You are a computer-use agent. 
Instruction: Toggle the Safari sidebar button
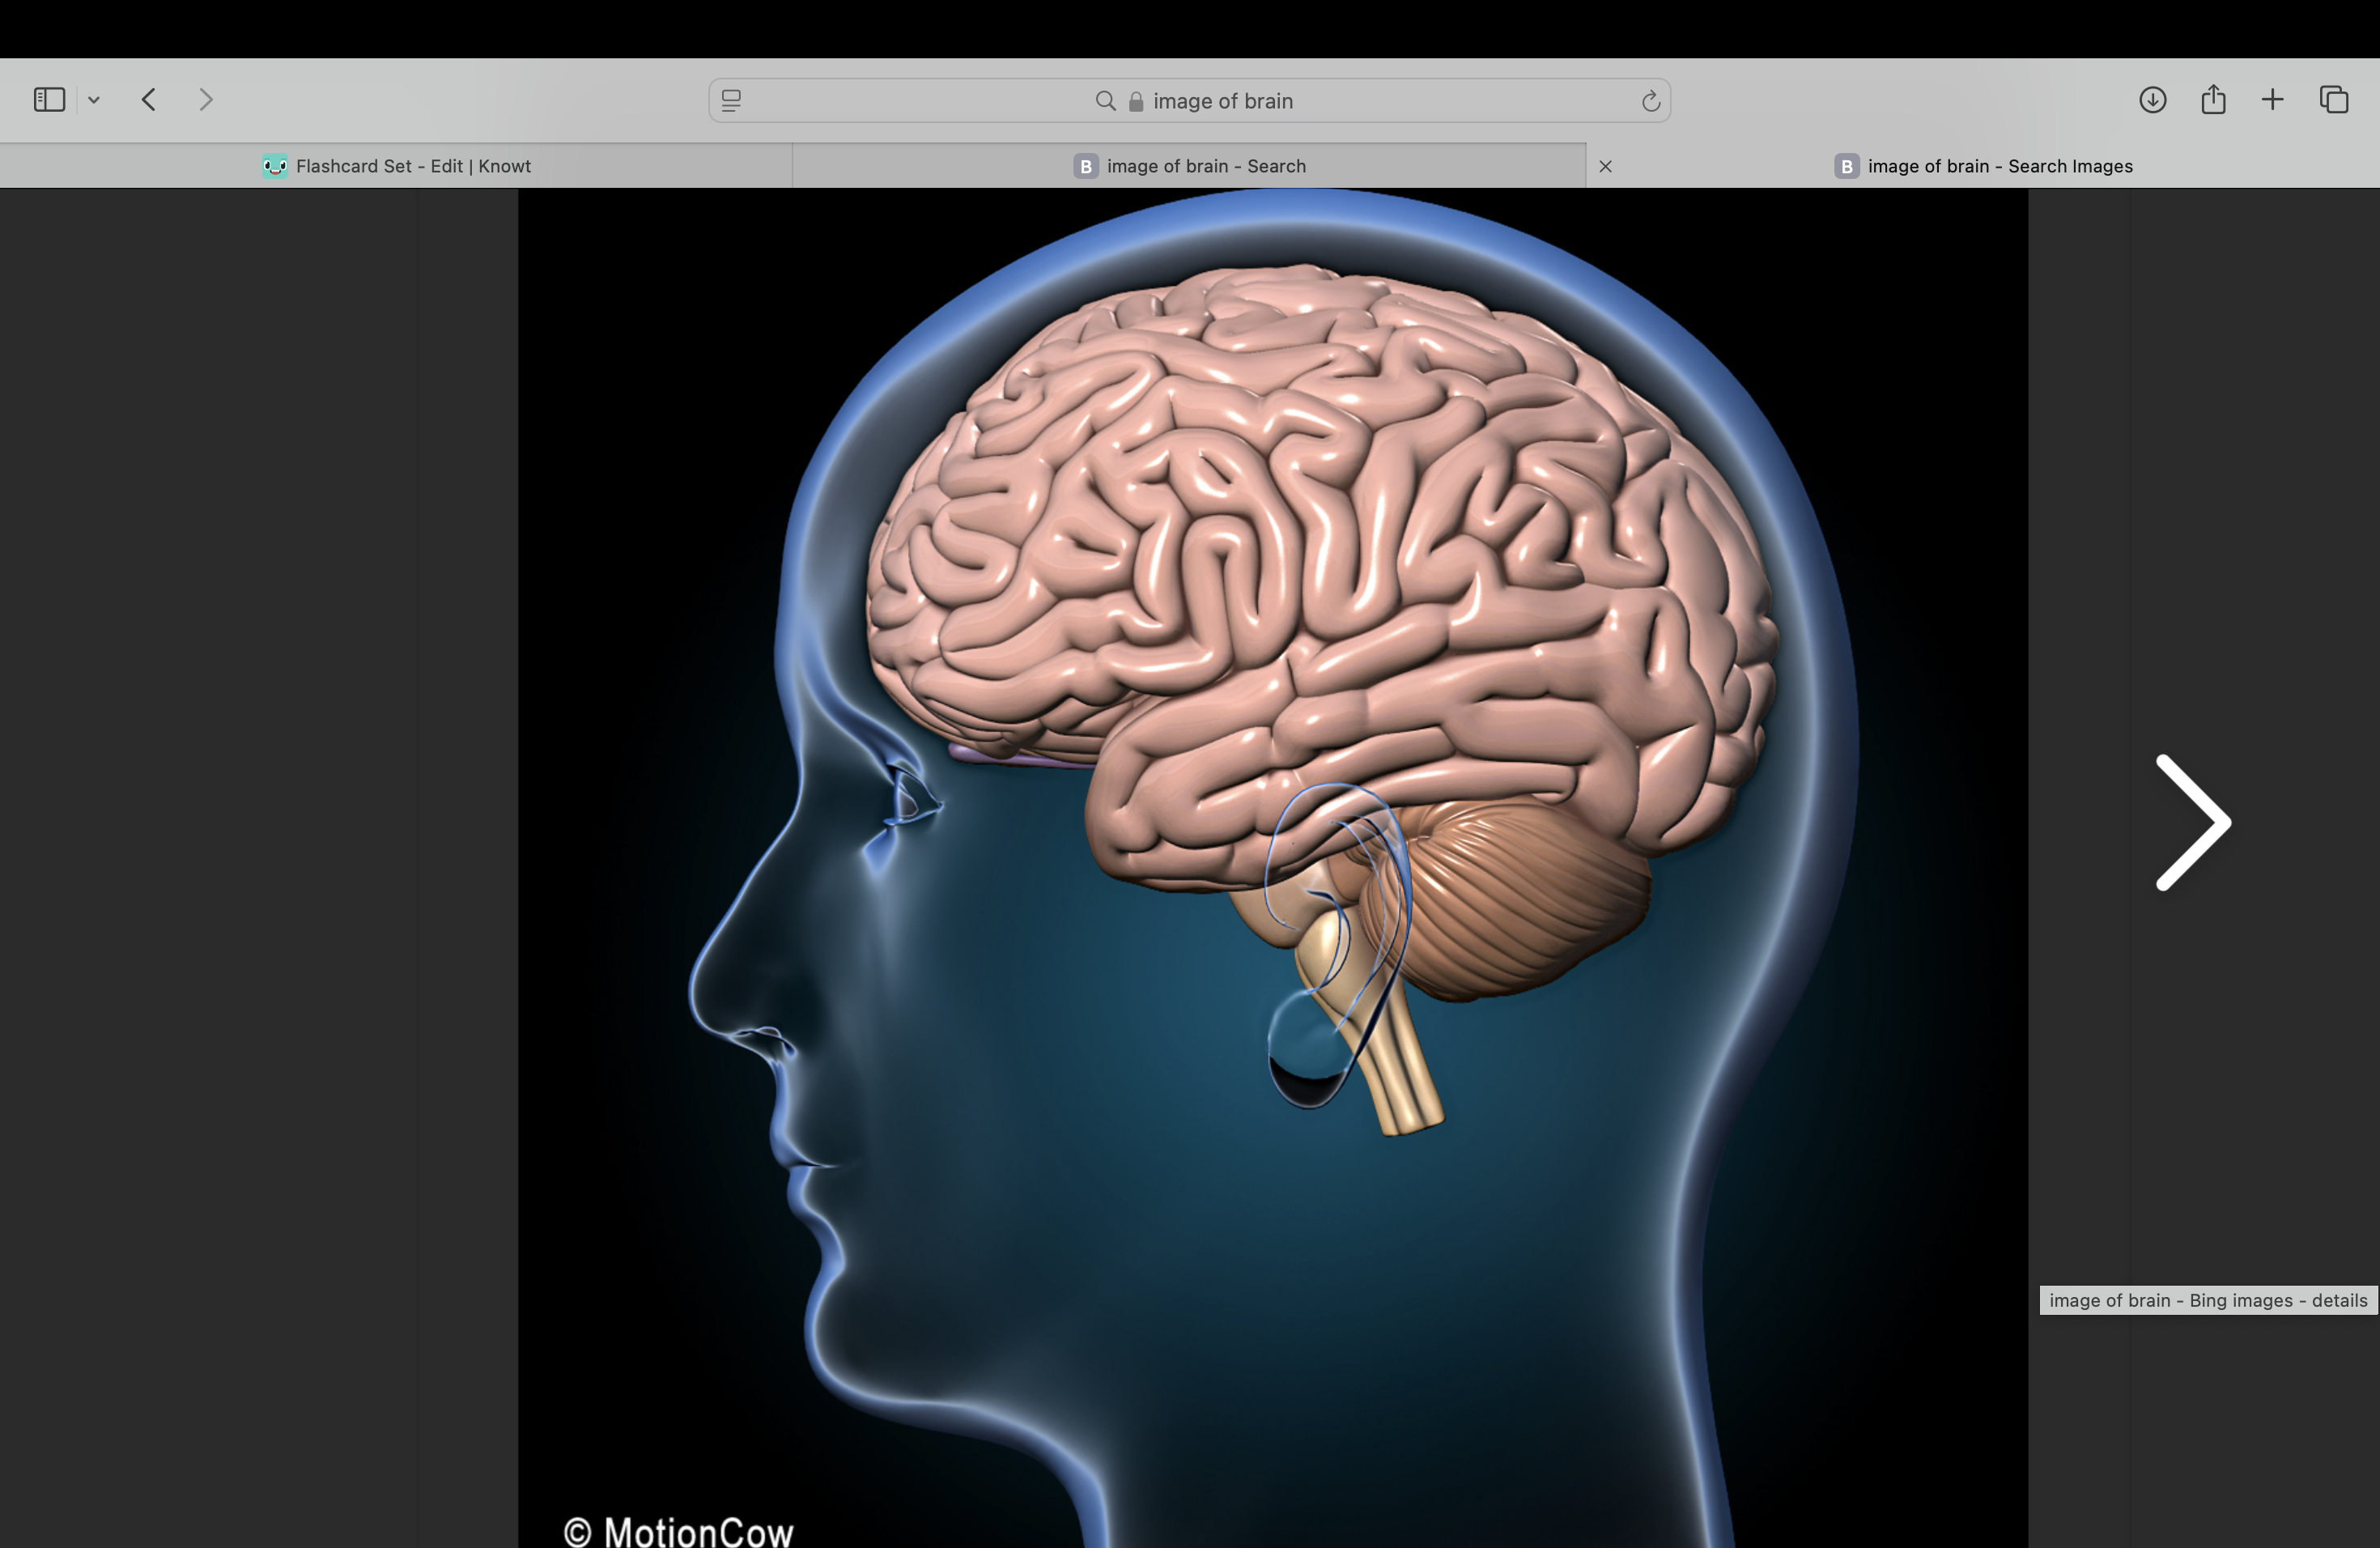pyautogui.click(x=49, y=100)
